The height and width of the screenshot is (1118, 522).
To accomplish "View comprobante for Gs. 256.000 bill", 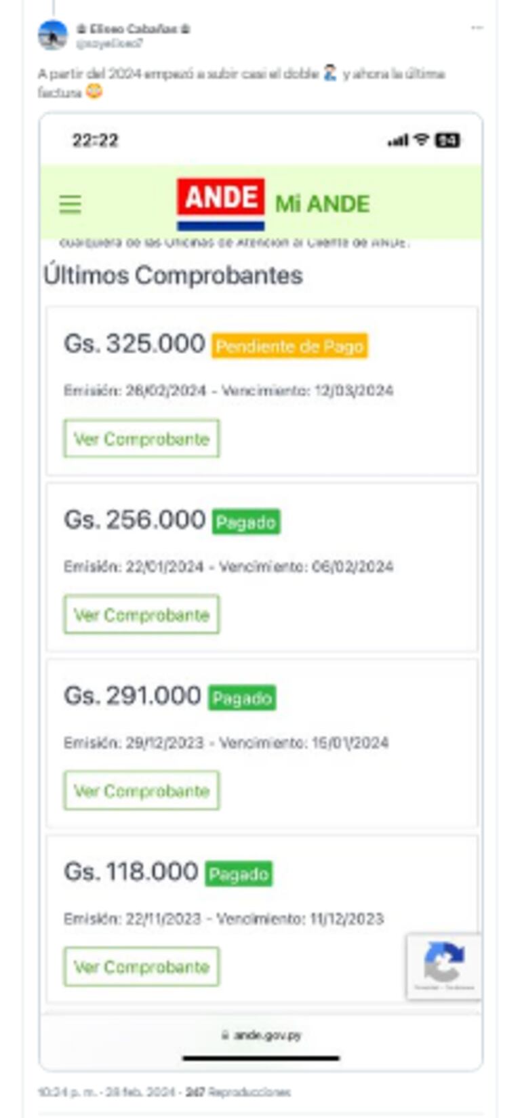I will click(x=142, y=614).
